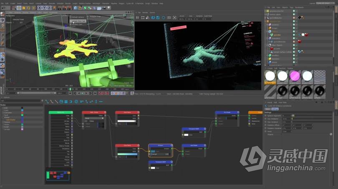Click the render region icon in Live Viewer
The image size is (338, 189).
tap(143, 17)
